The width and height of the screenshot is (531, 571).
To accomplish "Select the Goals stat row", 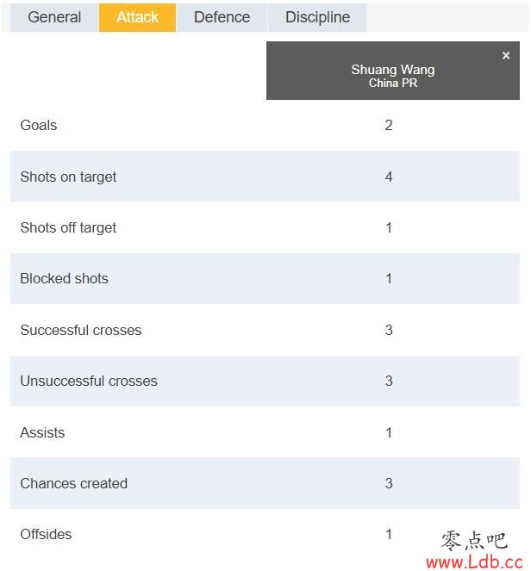I will 265,125.
